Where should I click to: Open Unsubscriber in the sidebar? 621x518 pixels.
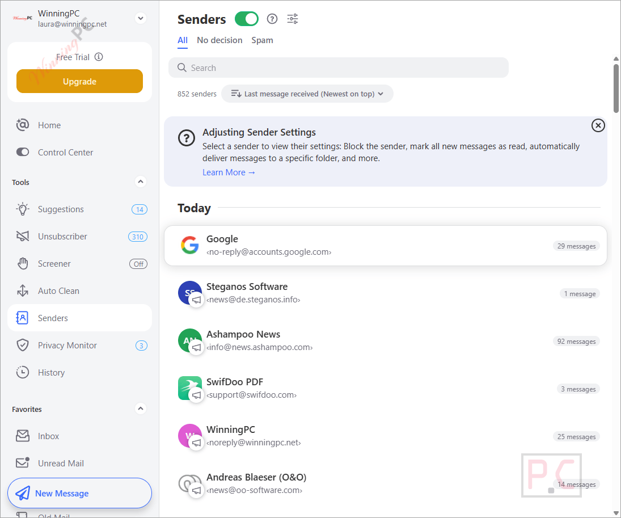(x=79, y=237)
